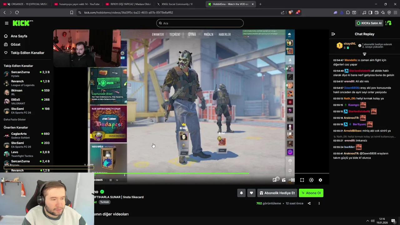Image resolution: width=400 pixels, height=225 pixels.
Task: Click the Turkish language tag
Action: [x=104, y=202]
